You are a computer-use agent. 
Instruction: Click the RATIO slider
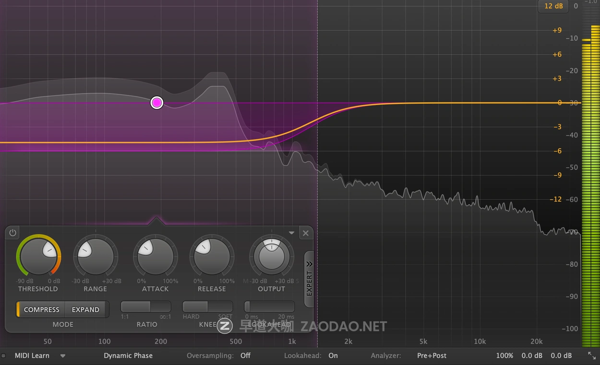(x=146, y=306)
